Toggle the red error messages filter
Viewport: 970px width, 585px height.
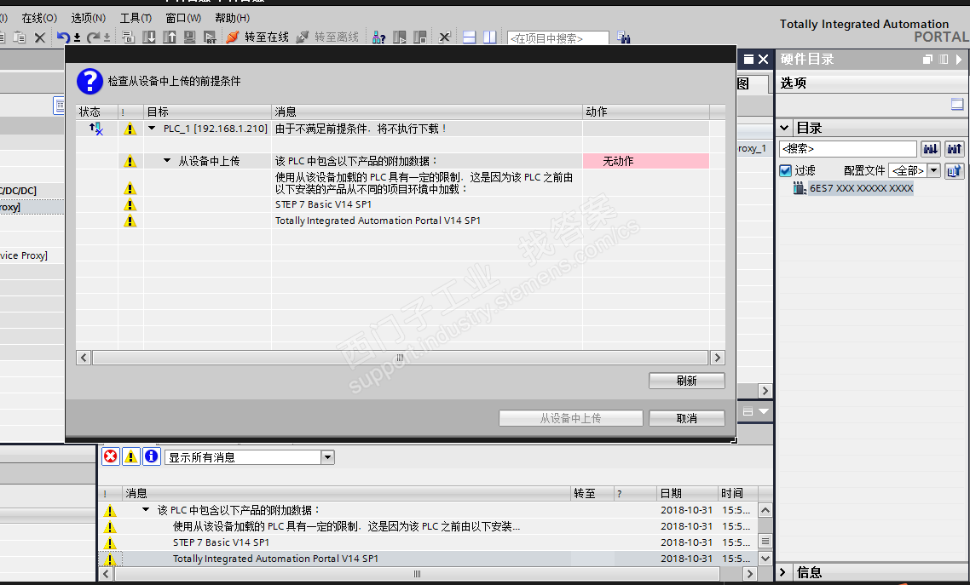(x=110, y=456)
